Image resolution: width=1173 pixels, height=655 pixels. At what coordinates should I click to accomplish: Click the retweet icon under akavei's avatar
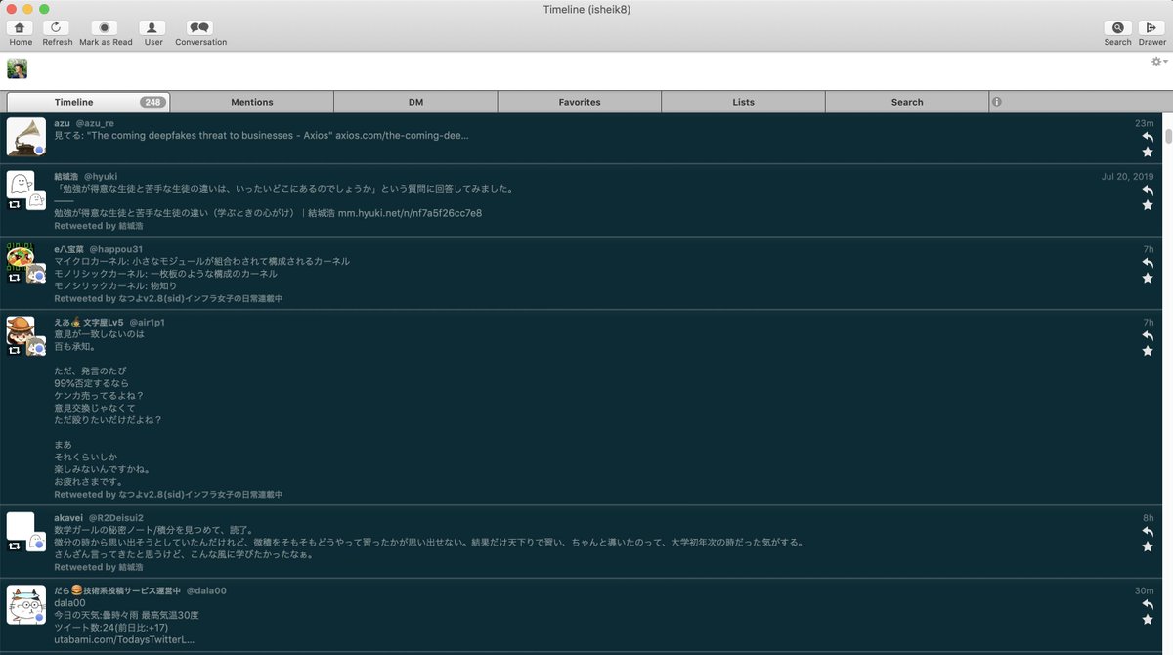coord(14,546)
